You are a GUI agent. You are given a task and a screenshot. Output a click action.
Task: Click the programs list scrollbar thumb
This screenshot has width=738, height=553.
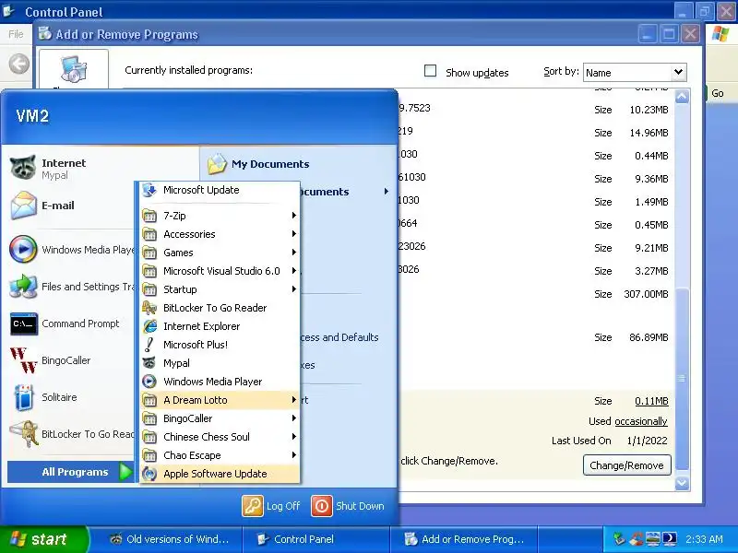click(x=682, y=379)
